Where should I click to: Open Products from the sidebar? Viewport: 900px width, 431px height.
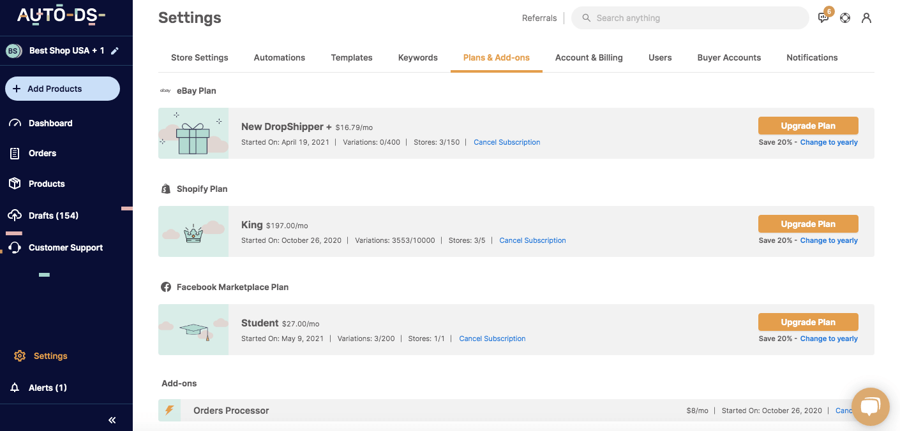pos(47,184)
